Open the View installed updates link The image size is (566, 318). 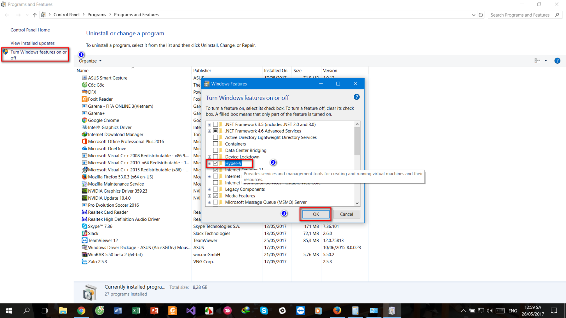click(x=33, y=43)
